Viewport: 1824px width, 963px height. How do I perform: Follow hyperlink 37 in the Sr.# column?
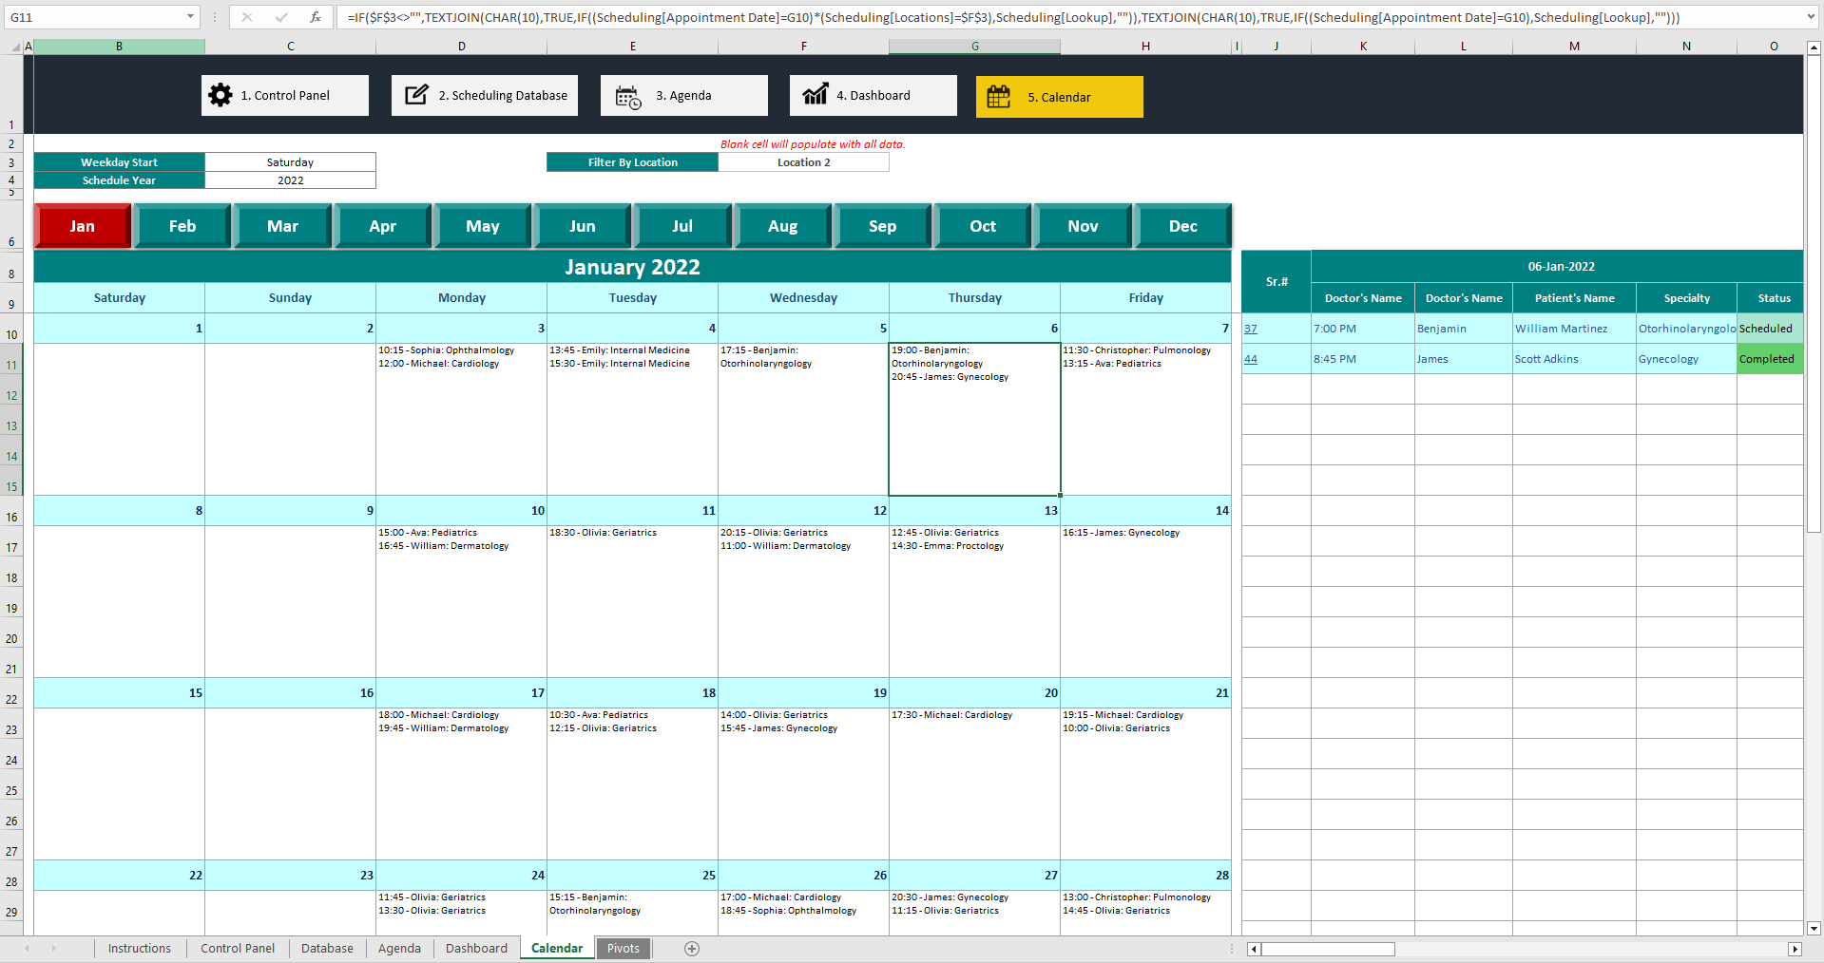(1251, 328)
